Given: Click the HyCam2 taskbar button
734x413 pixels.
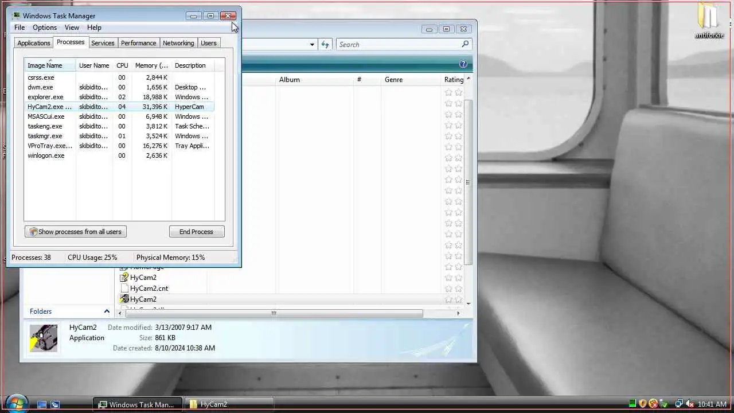Looking at the screenshot, I should [x=229, y=404].
